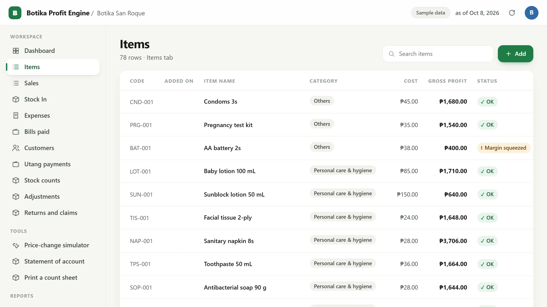Click the Bills paid wallet icon
The height and width of the screenshot is (307, 547).
tap(16, 132)
